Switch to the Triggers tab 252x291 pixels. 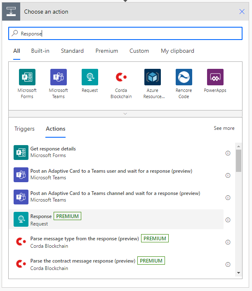tap(24, 129)
